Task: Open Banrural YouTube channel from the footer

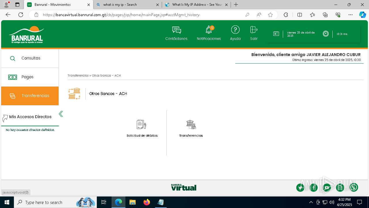Action: coord(327,187)
